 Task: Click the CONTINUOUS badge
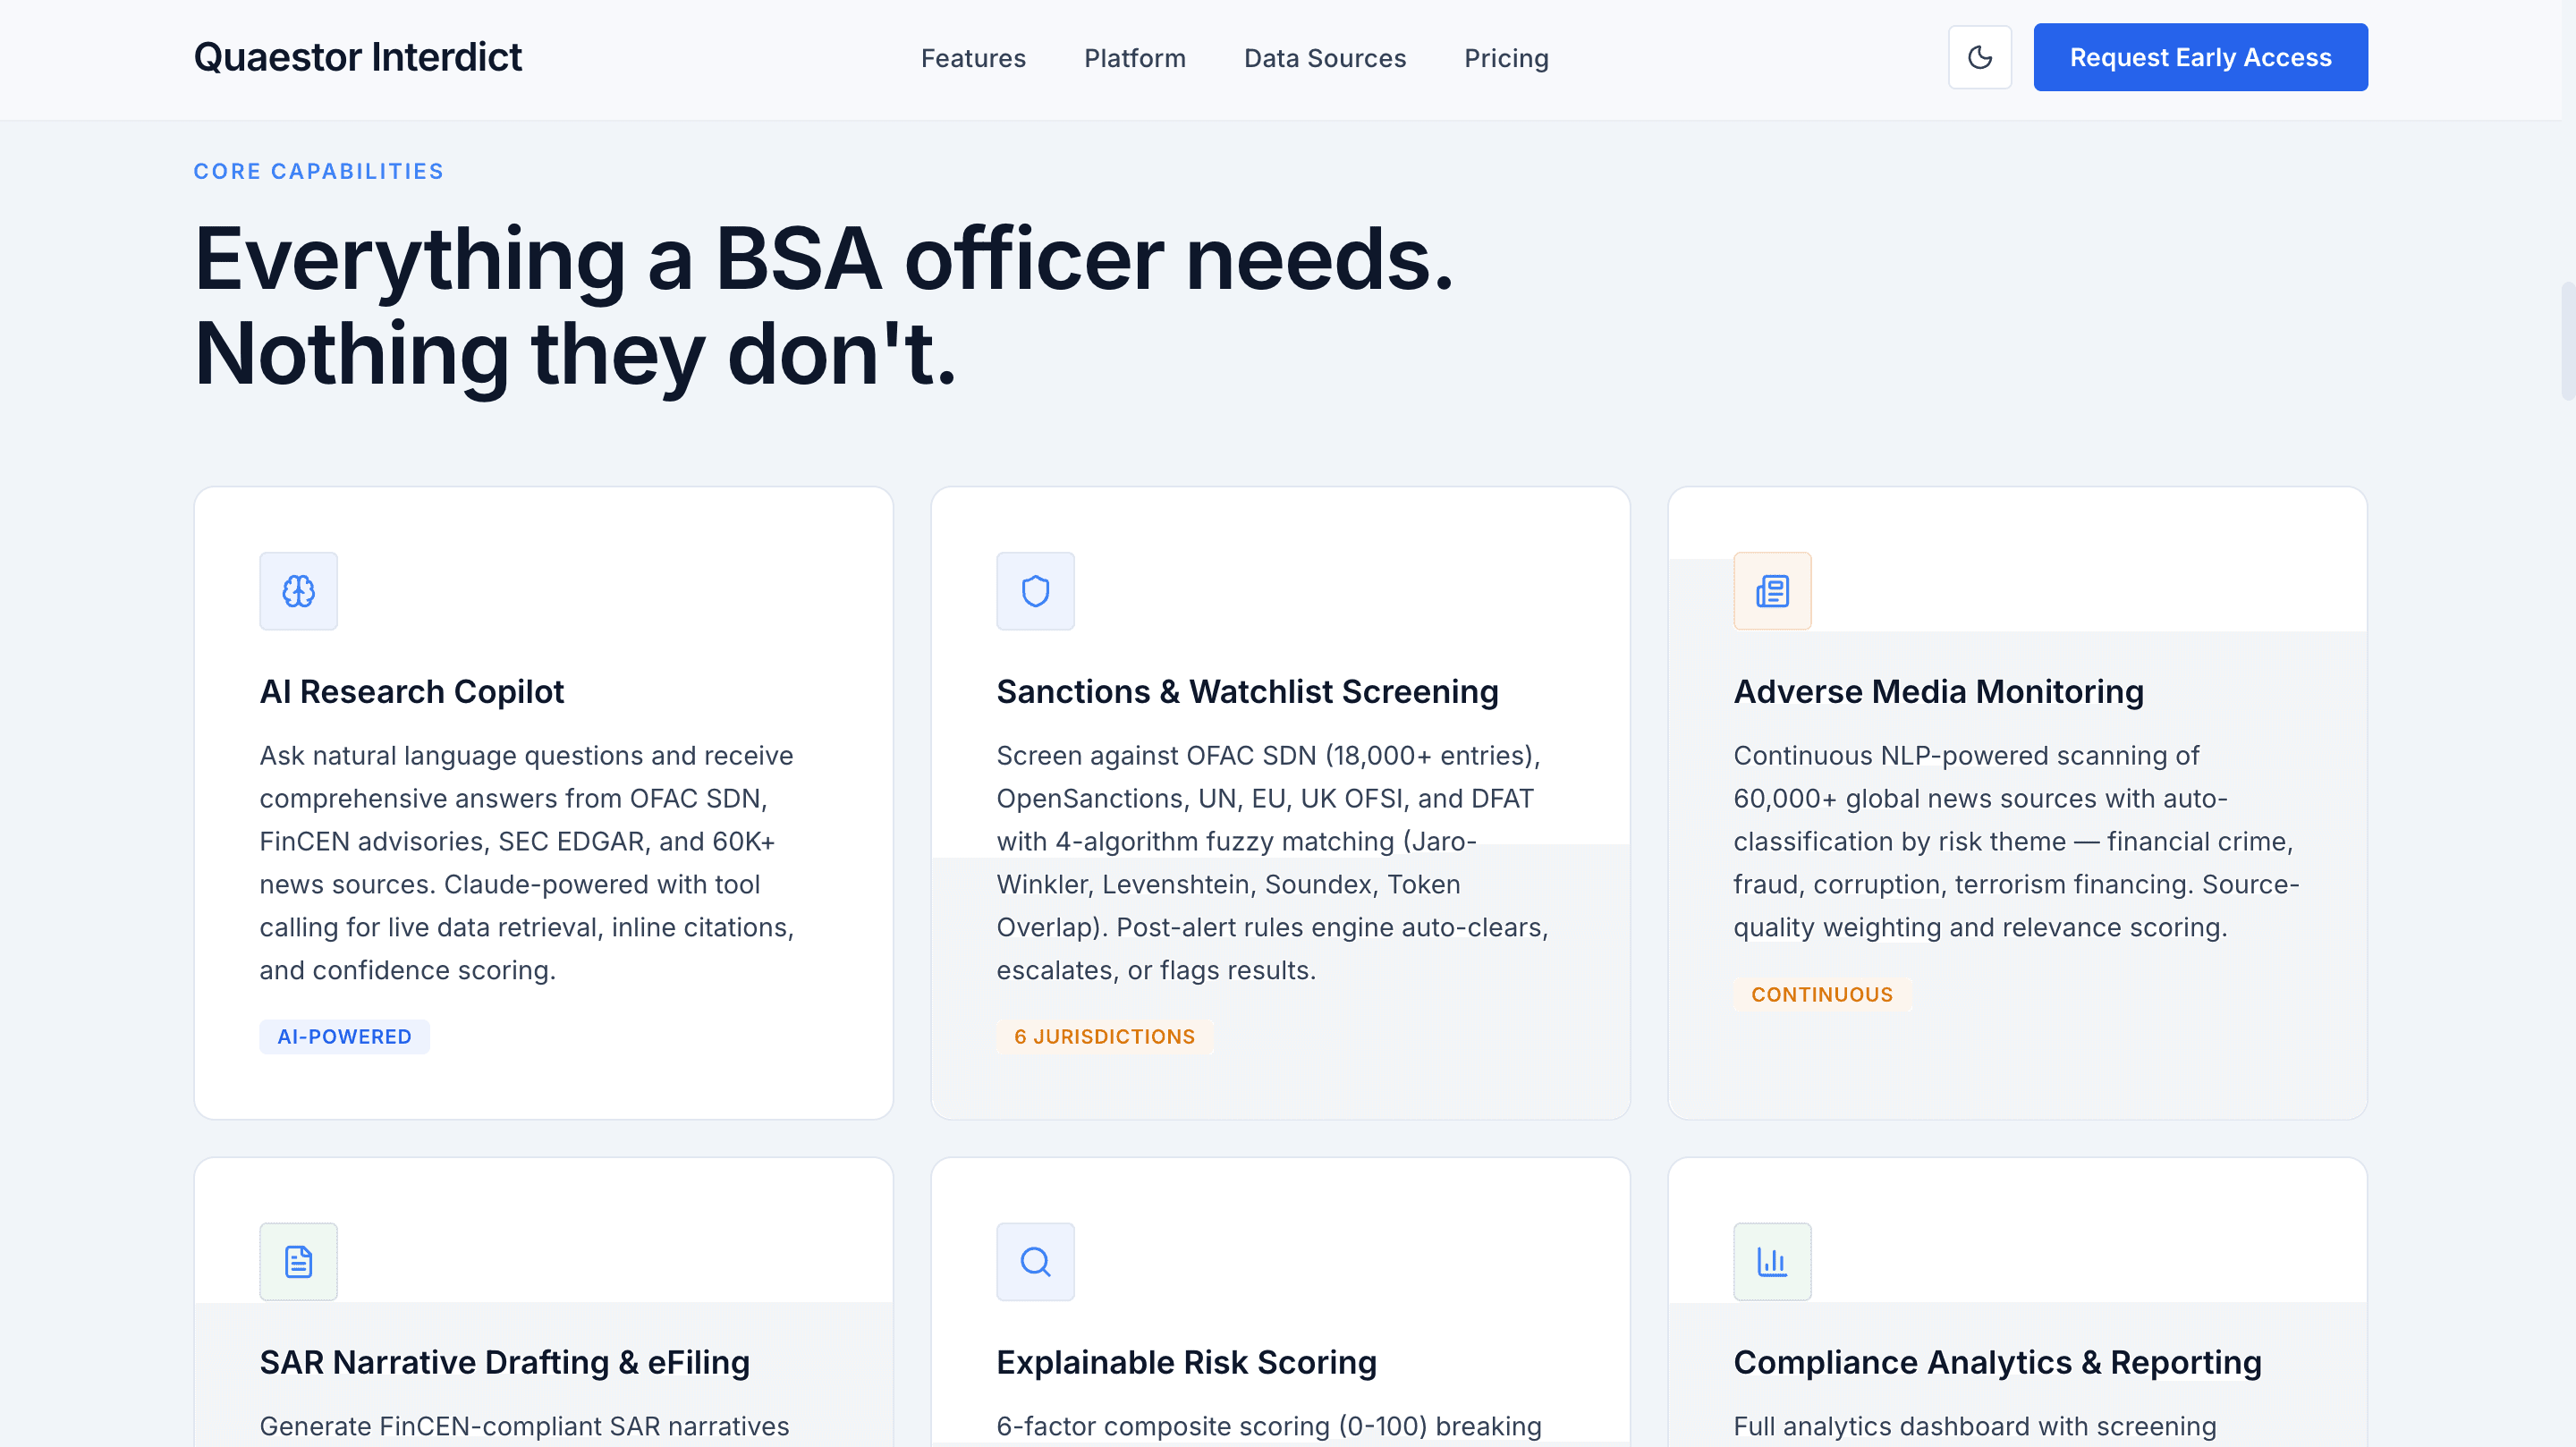point(1821,994)
